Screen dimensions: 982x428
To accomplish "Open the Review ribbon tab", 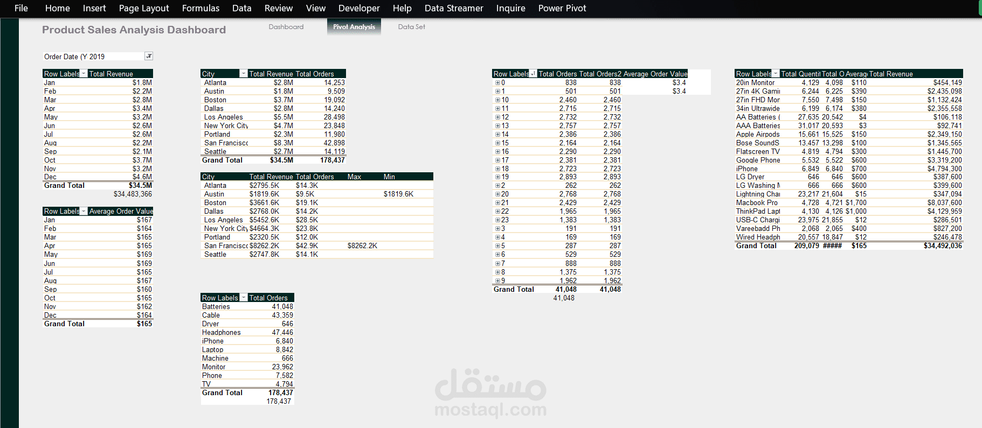I will [279, 8].
